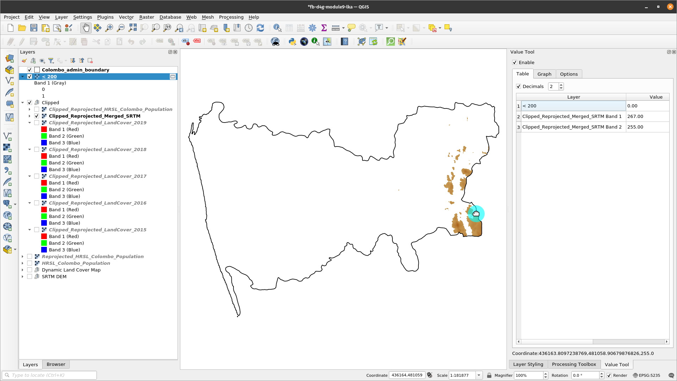Click the EPSG:5235 CRS button
Screen dimensions: 677x381
click(647, 375)
